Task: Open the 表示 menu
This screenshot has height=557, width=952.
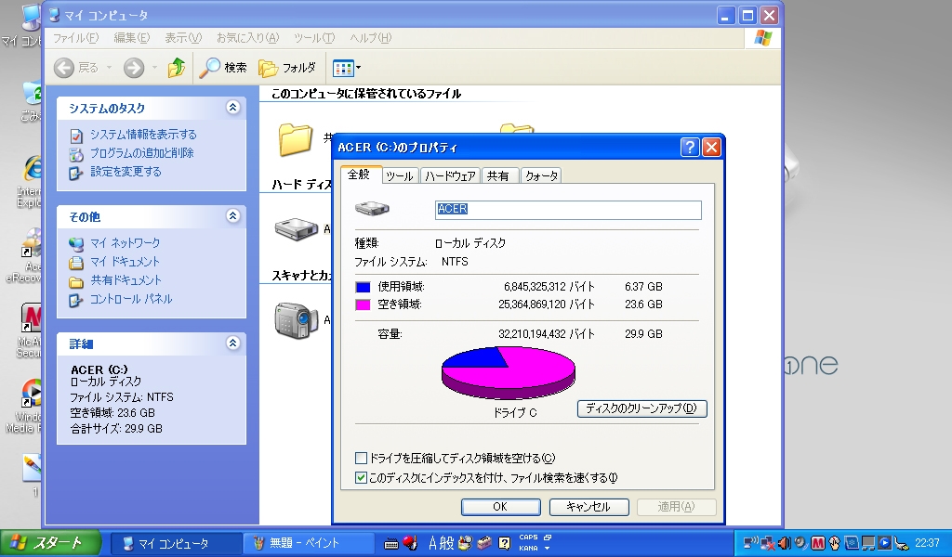Action: point(183,38)
